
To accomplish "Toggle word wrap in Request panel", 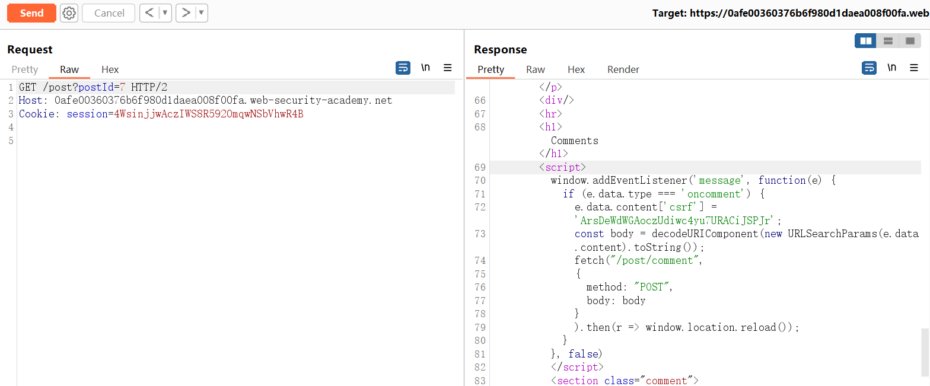I will tap(403, 68).
